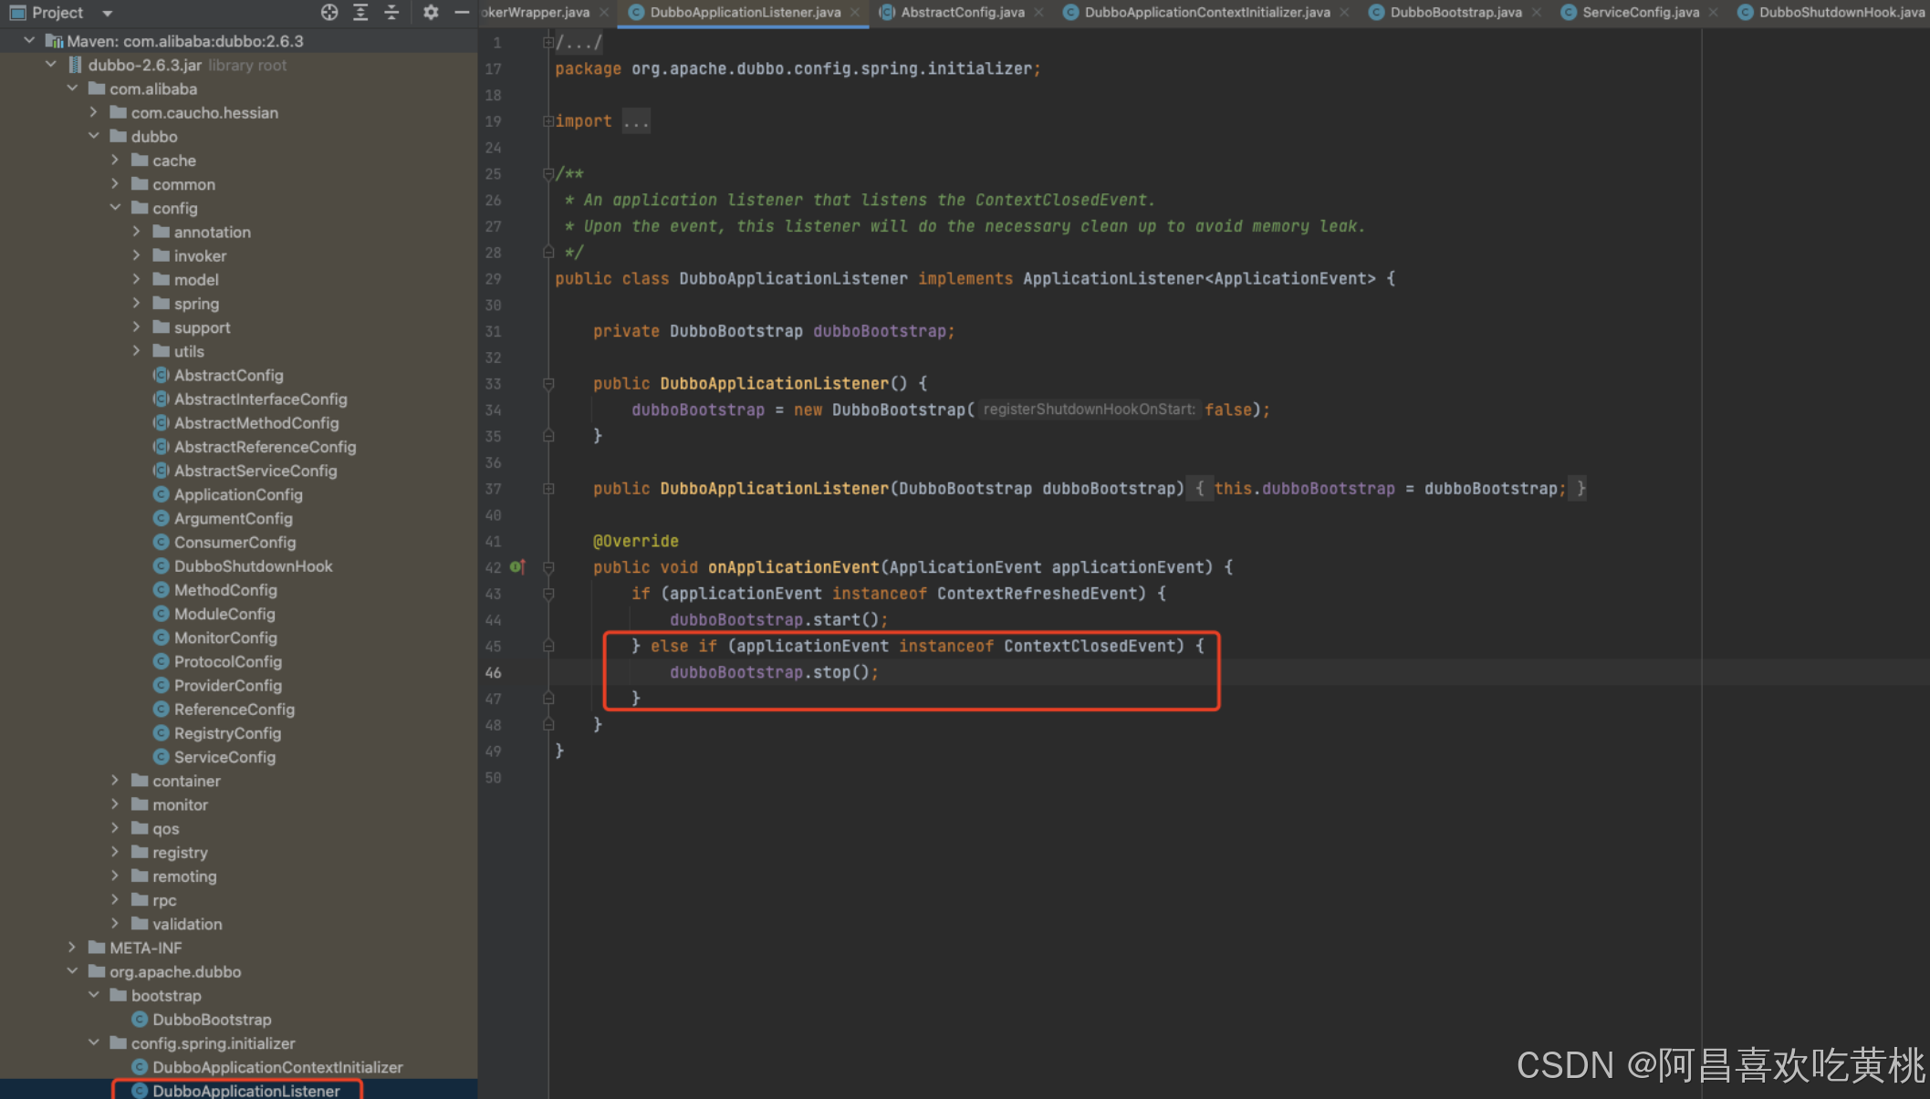Select DubboApplicationListener in project tree

tap(245, 1090)
